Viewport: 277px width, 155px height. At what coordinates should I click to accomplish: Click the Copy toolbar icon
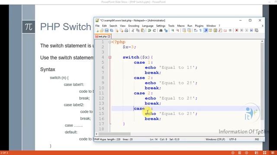[138, 31]
